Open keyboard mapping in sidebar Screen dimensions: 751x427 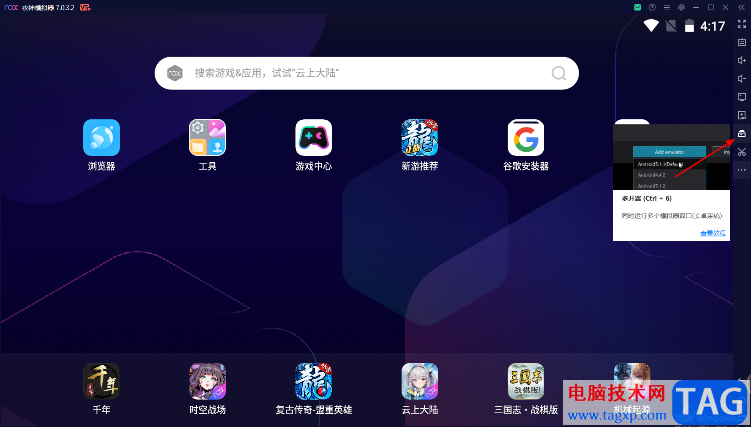pos(742,42)
